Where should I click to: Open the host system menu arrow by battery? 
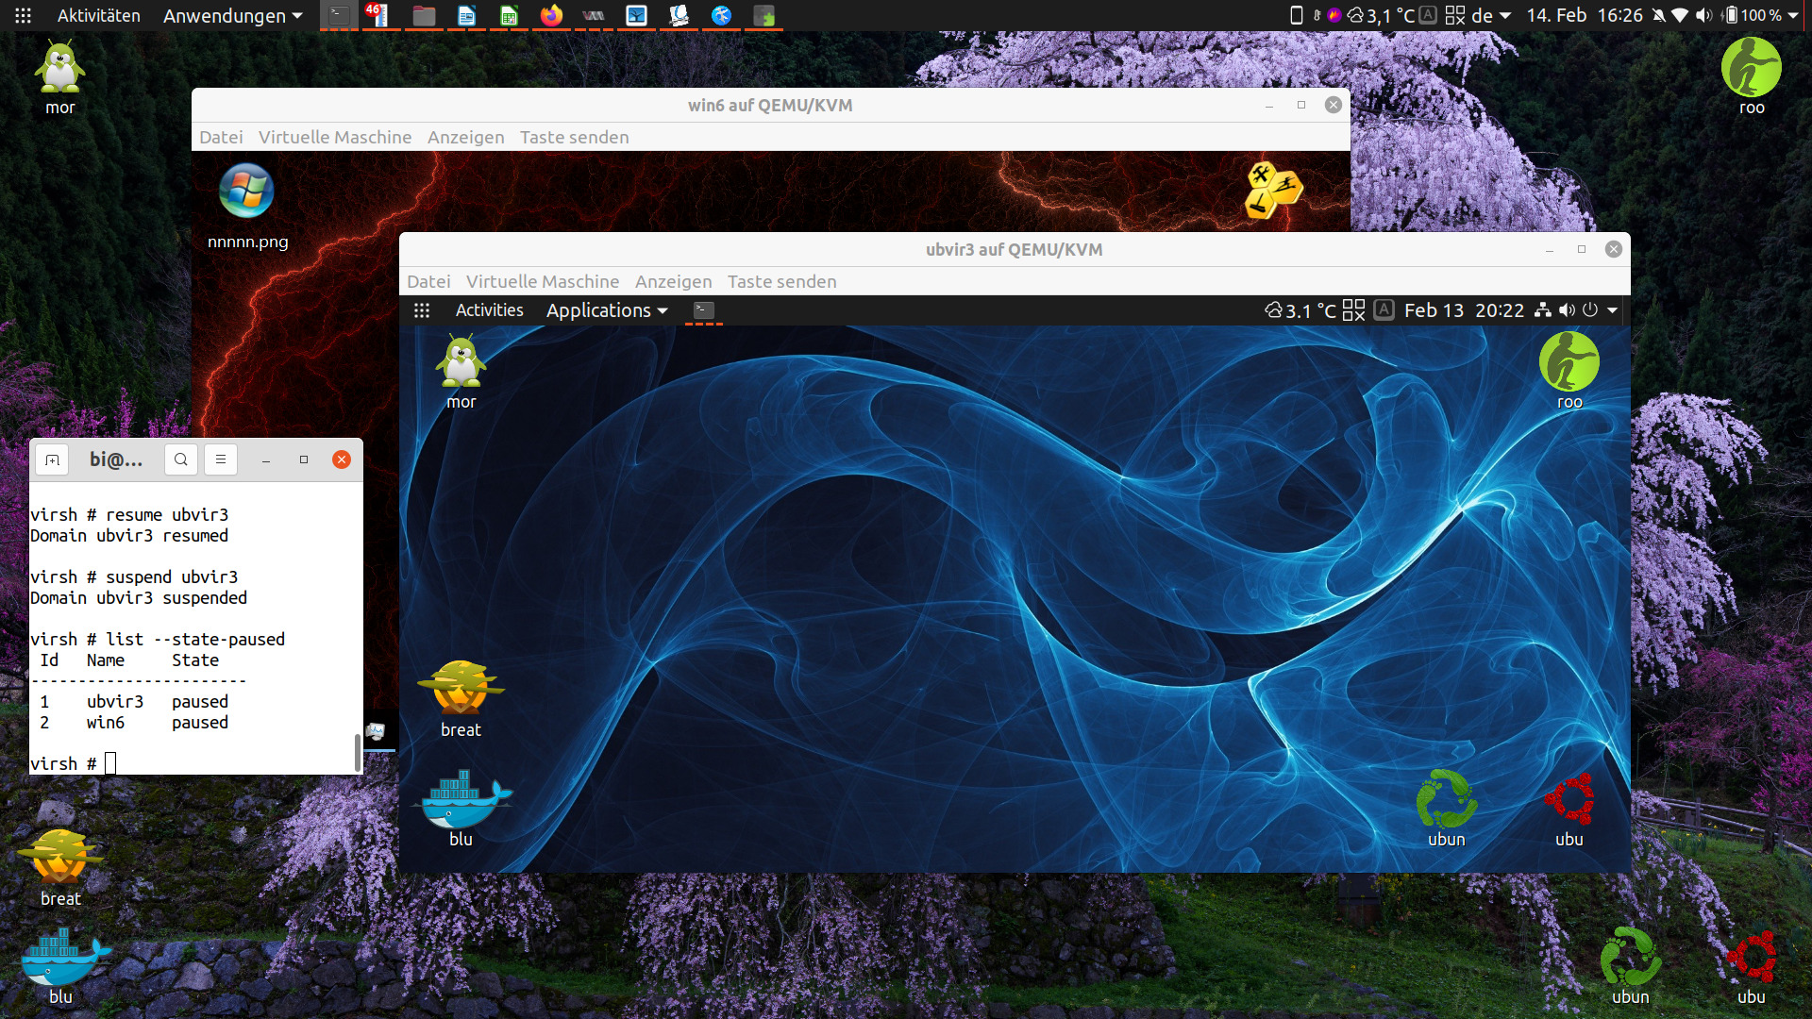pyautogui.click(x=1793, y=15)
